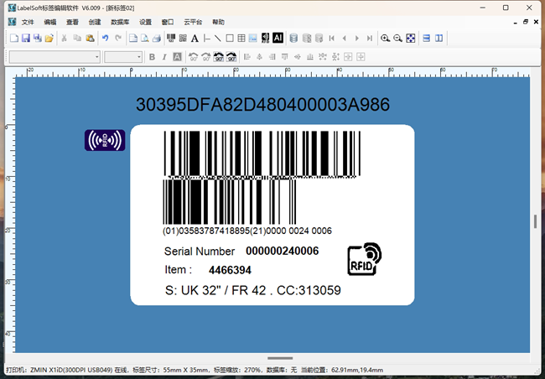
Task: Insert a 1D barcode object
Action: [x=171, y=39]
